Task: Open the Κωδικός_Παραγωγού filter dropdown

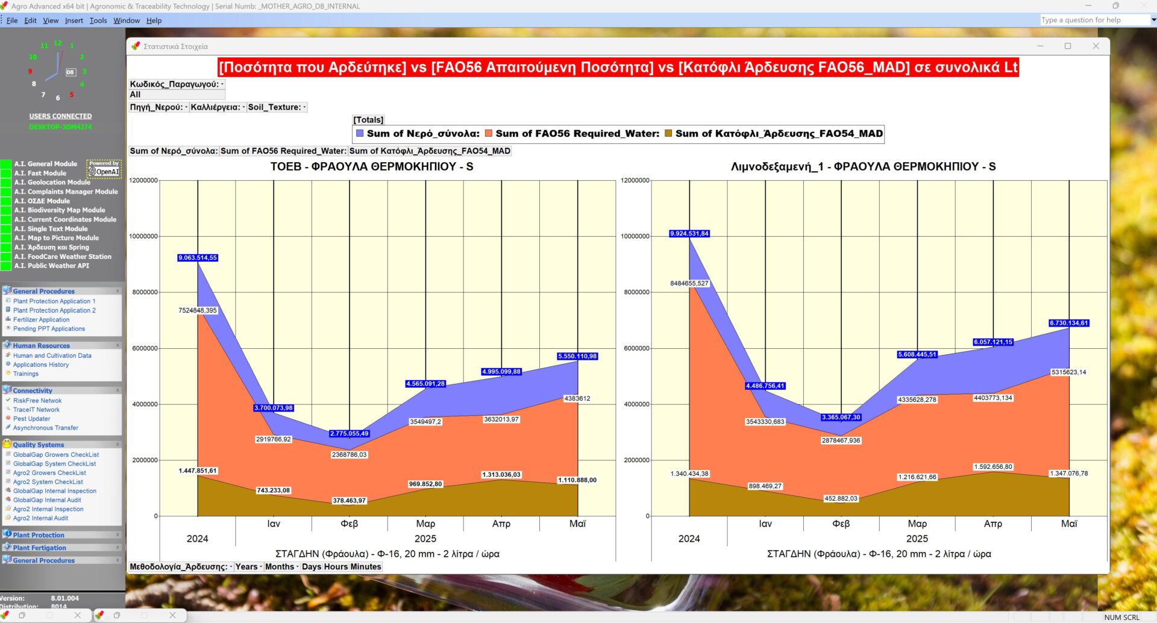Action: point(222,84)
